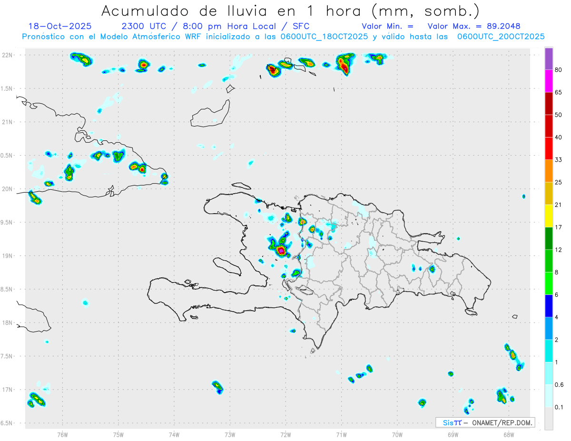The width and height of the screenshot is (571, 441).
Task: Click the '70W' longitude axis label
Action: click(397, 434)
